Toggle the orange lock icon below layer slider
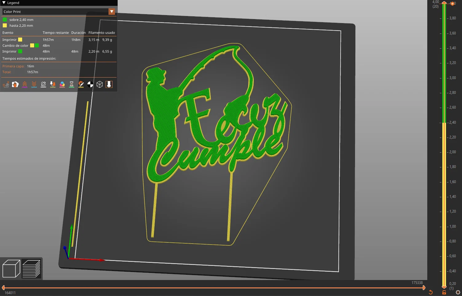 pyautogui.click(x=444, y=292)
